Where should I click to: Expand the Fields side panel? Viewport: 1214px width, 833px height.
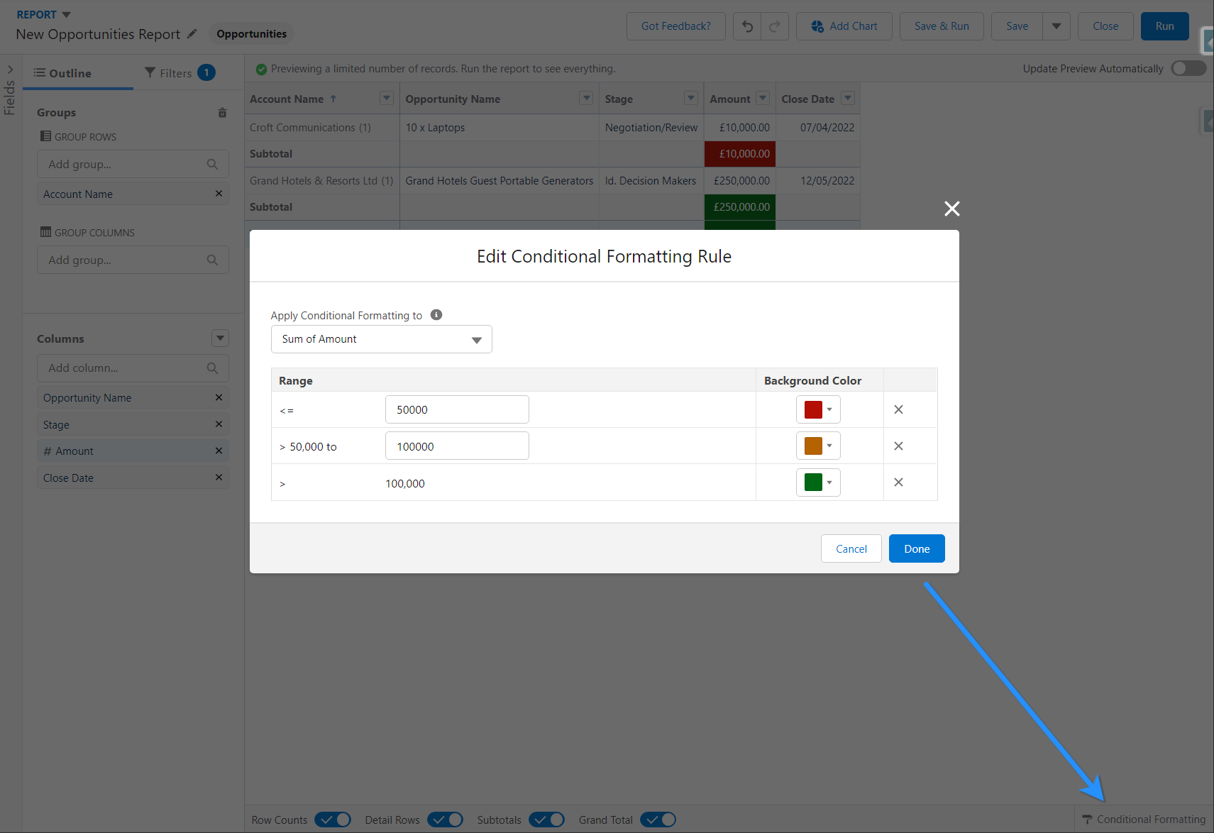tap(10, 70)
